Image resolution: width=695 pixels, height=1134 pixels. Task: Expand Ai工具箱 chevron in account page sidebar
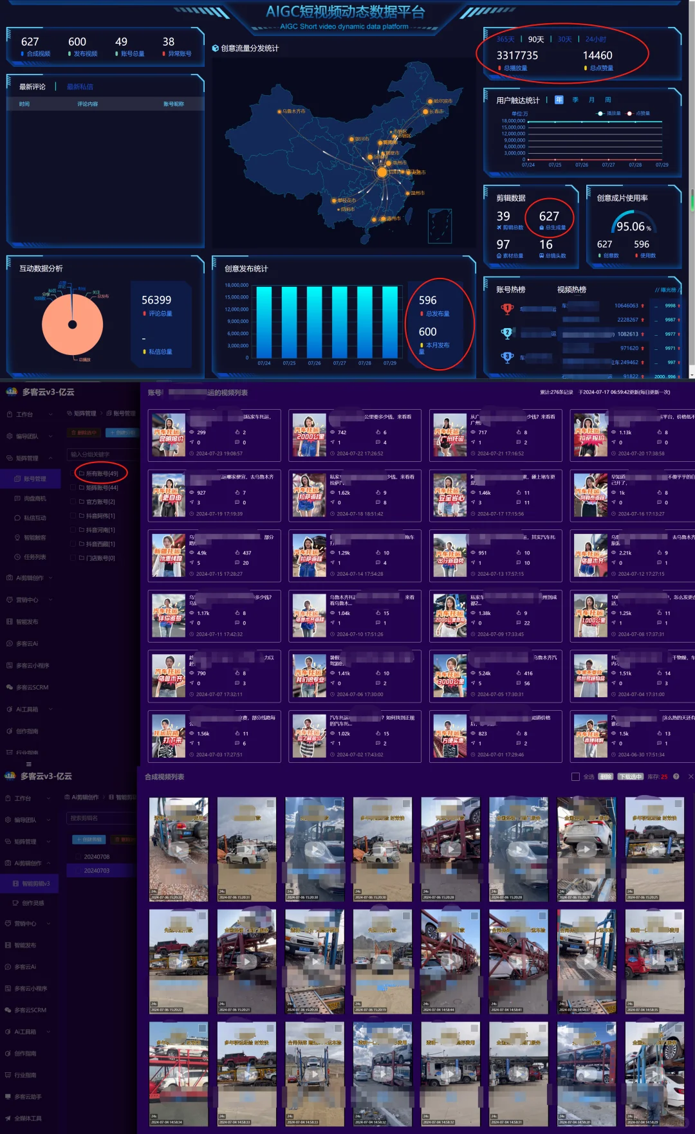[50, 709]
